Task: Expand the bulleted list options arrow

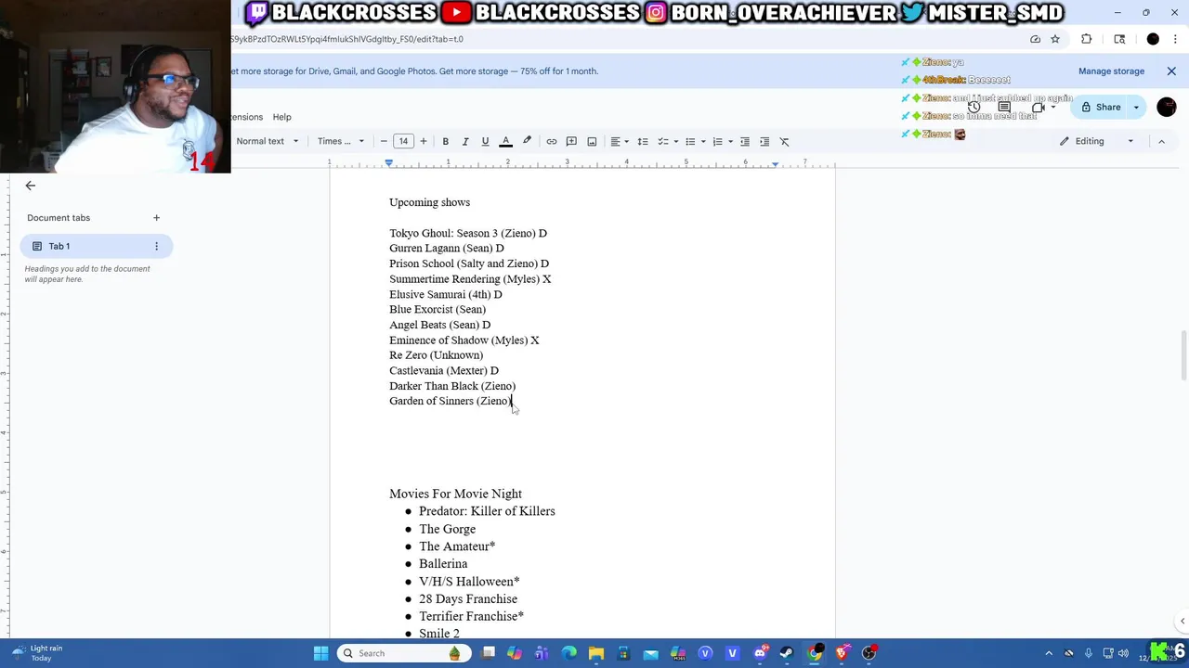Action: point(703,141)
